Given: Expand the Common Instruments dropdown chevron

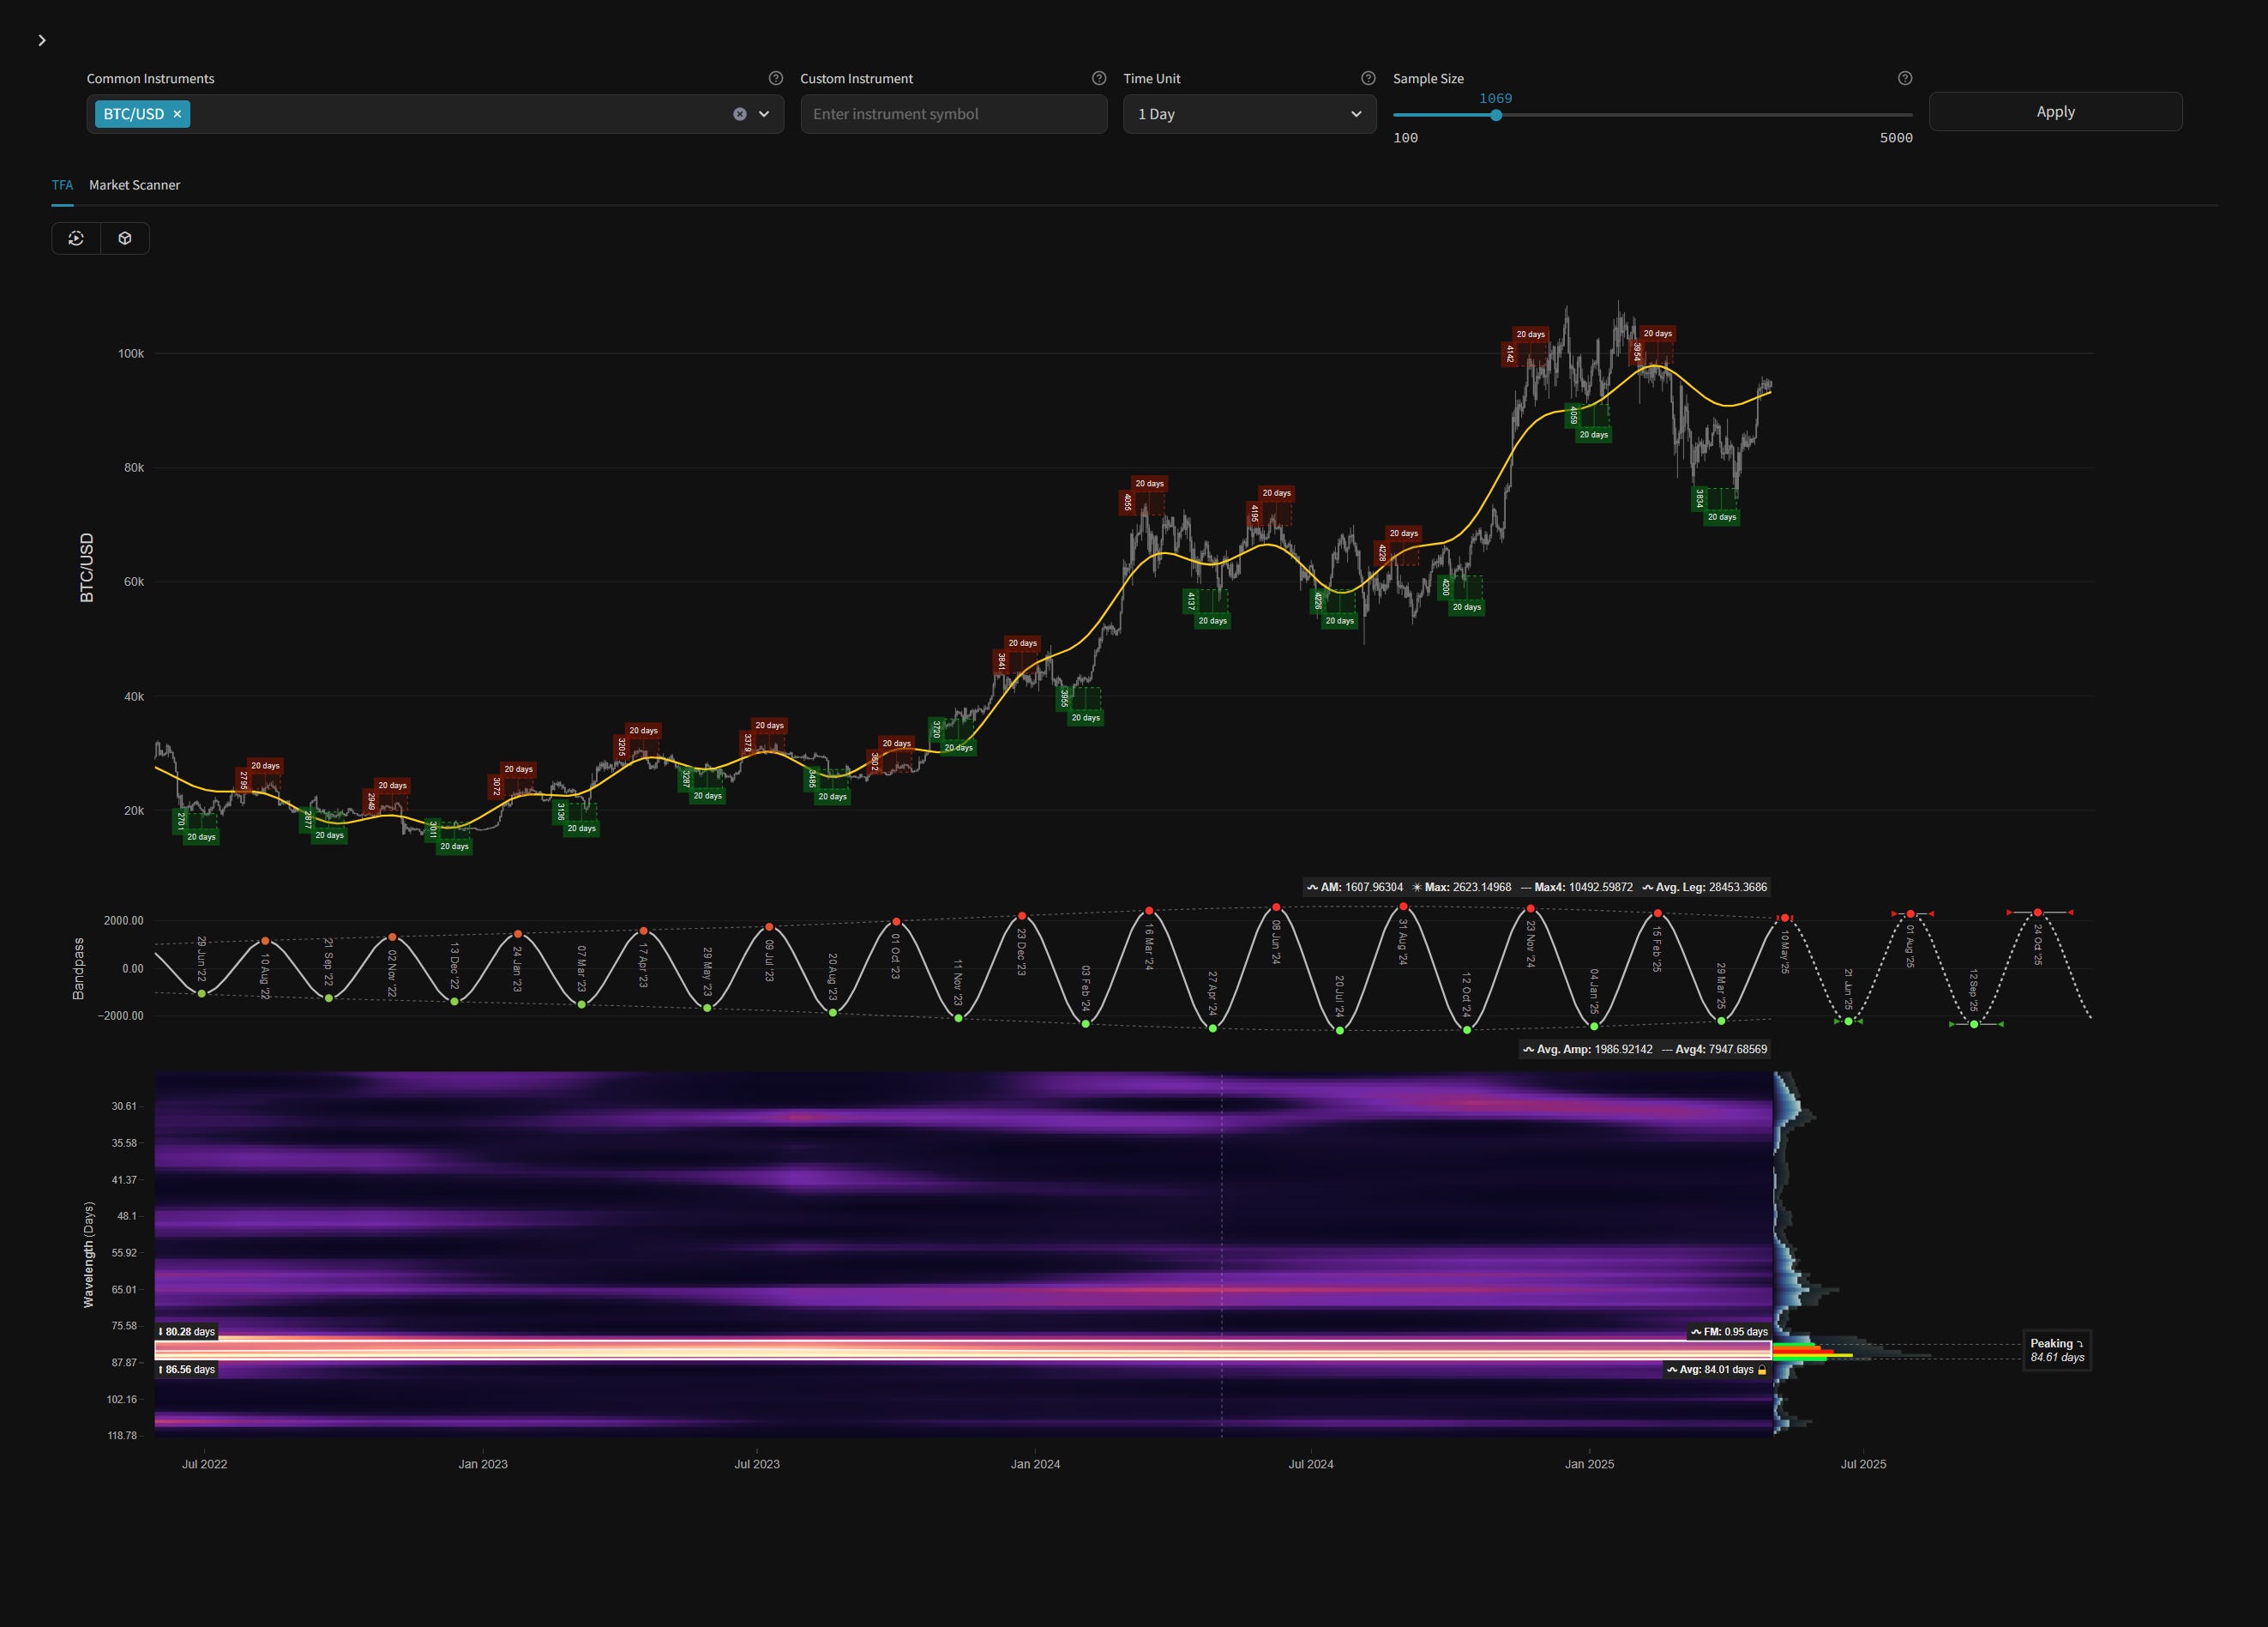Looking at the screenshot, I should coord(763,113).
